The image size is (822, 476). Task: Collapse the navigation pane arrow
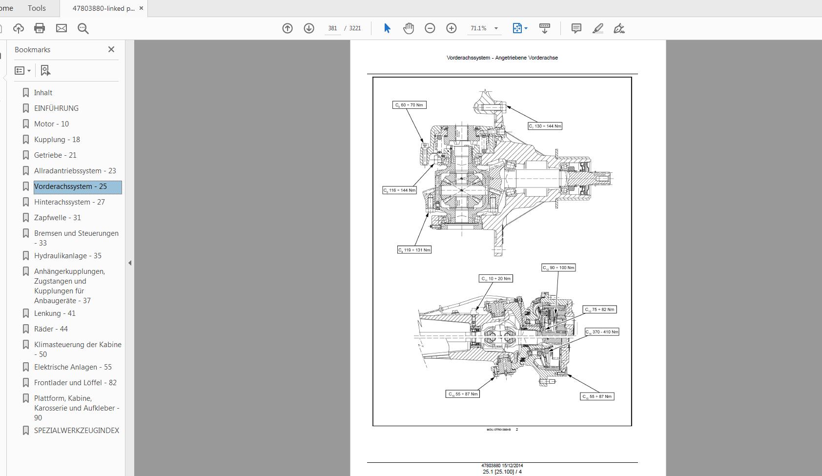point(130,263)
